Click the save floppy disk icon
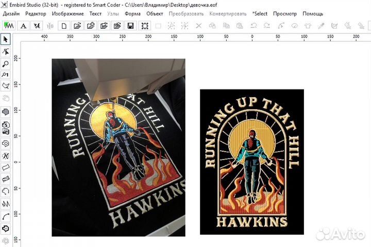371x247 pixels. pyautogui.click(x=131, y=26)
